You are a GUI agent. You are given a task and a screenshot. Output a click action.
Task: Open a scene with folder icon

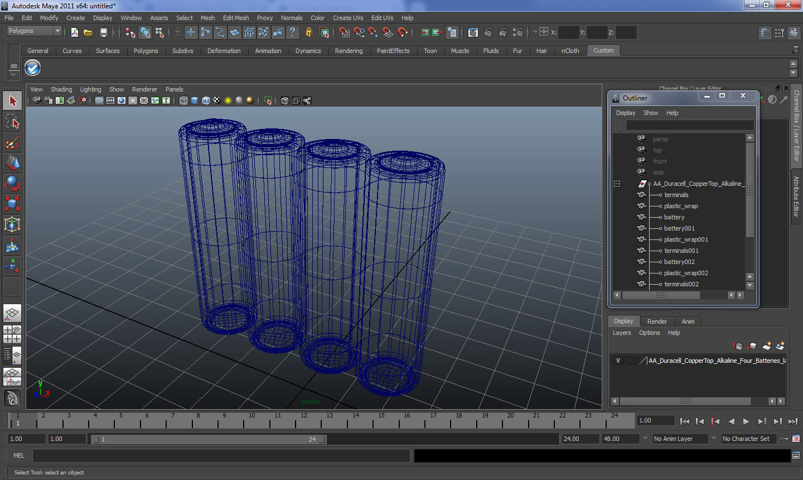coord(88,32)
